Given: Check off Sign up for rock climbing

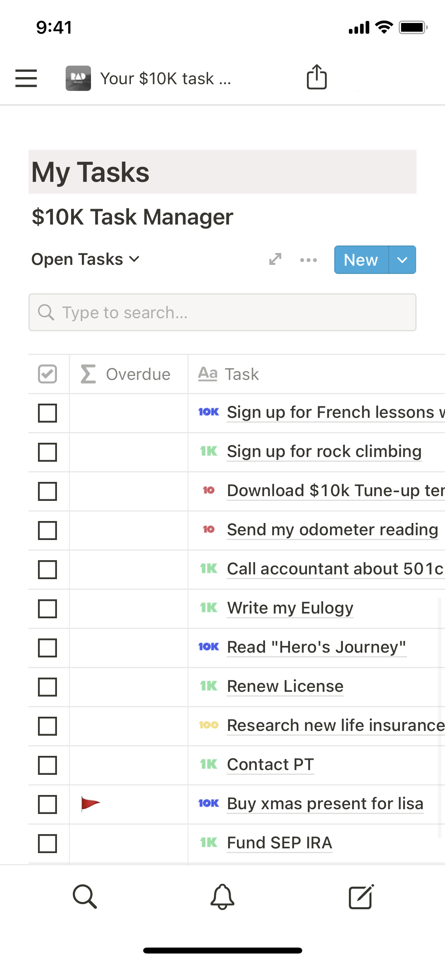Looking at the screenshot, I should point(47,452).
